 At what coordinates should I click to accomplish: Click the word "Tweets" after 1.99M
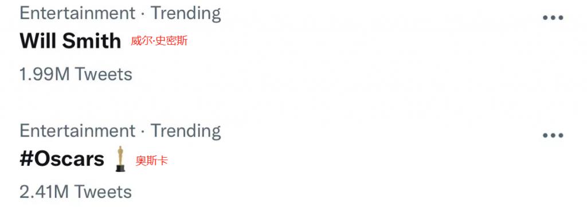tap(103, 74)
